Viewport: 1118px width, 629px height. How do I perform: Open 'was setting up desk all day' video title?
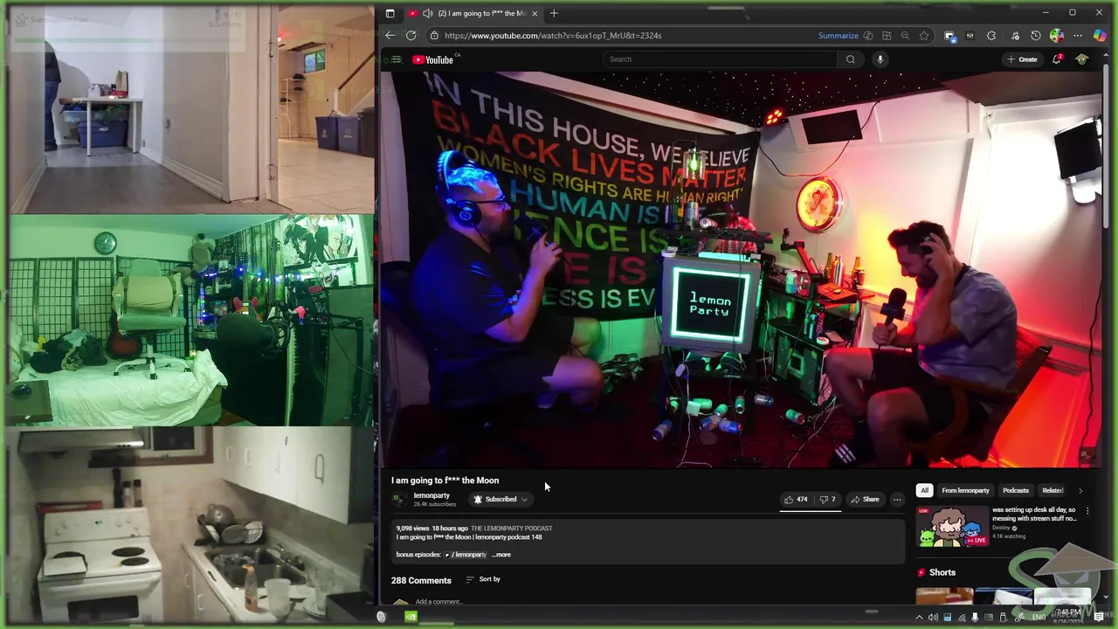point(1035,514)
